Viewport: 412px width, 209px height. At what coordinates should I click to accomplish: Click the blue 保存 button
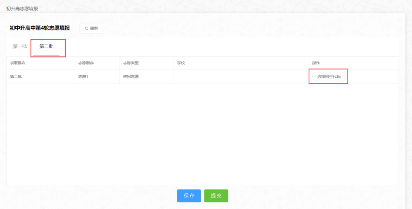tap(189, 196)
